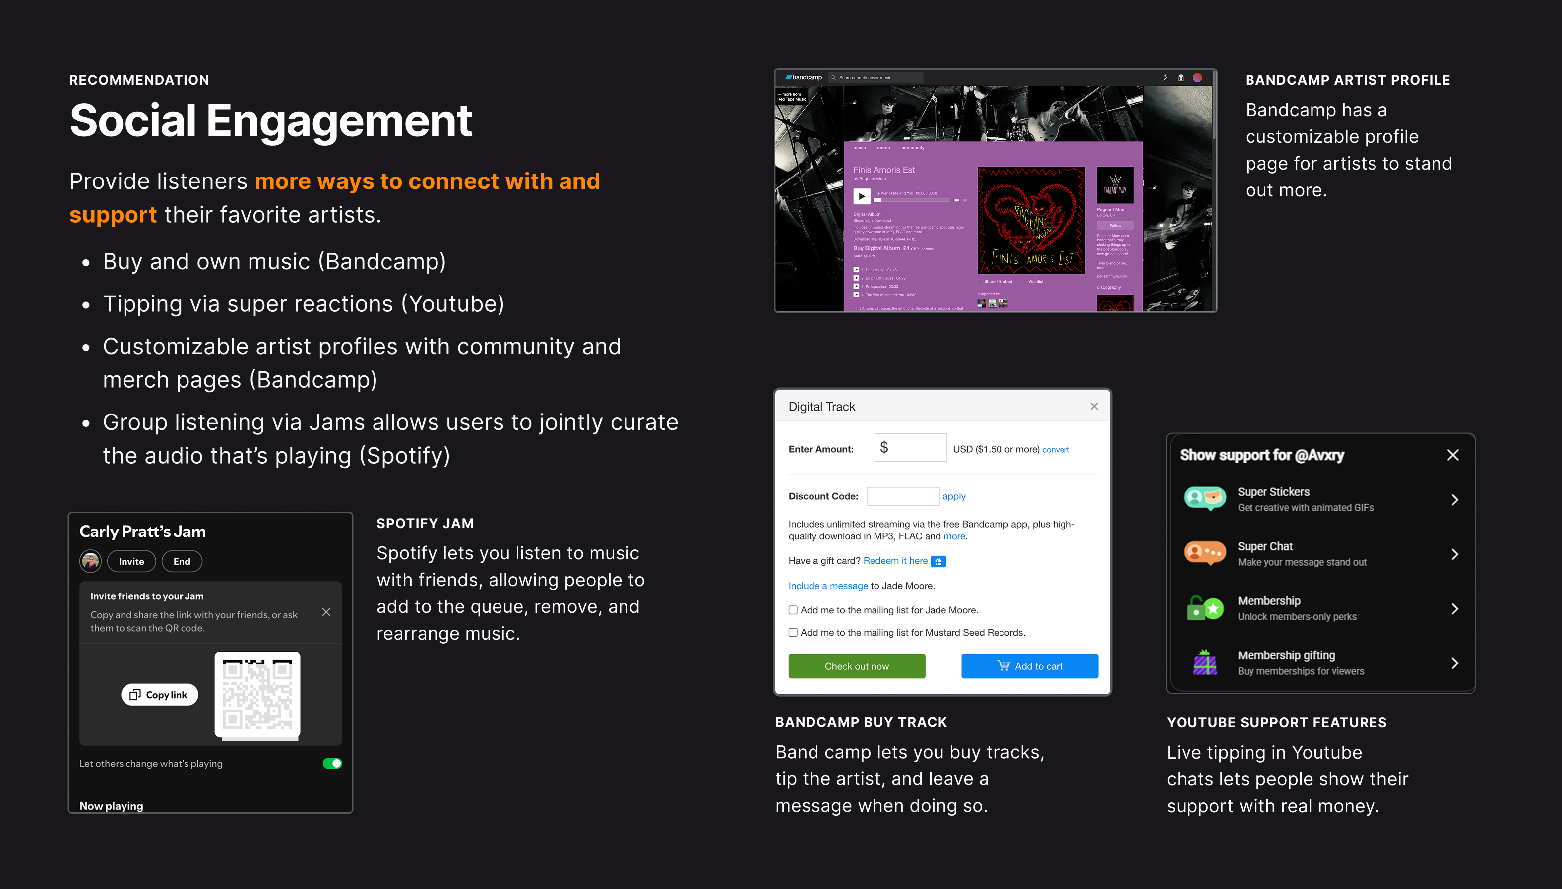Open the Membership gifting chevron
Screen dimensions: 1562x889
point(1454,663)
